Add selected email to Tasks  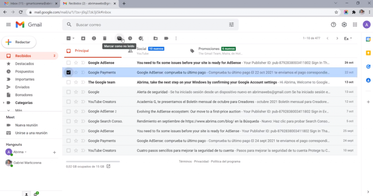pyautogui.click(x=141, y=38)
